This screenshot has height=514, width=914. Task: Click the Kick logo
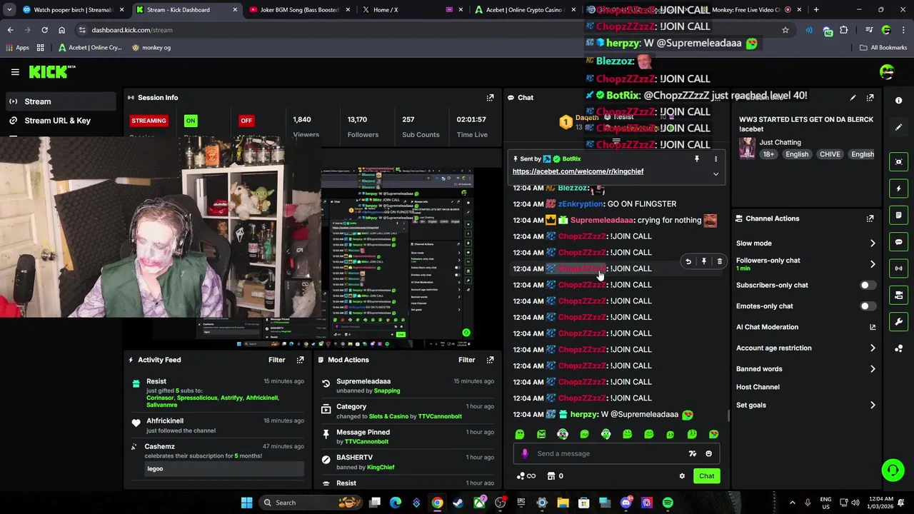coord(51,71)
